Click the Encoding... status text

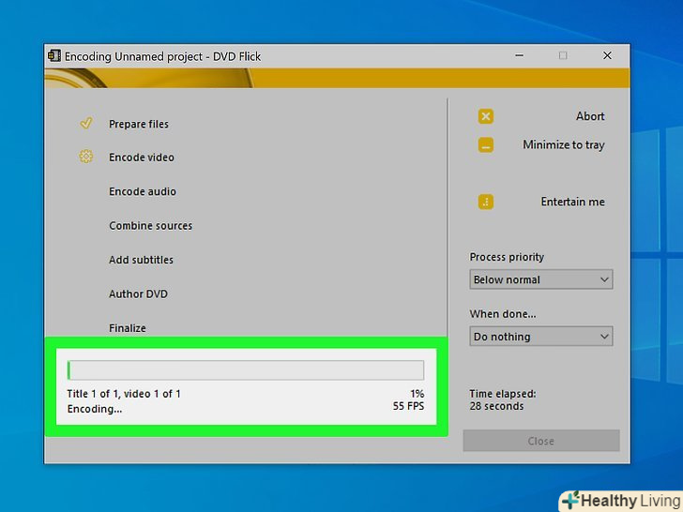click(95, 409)
